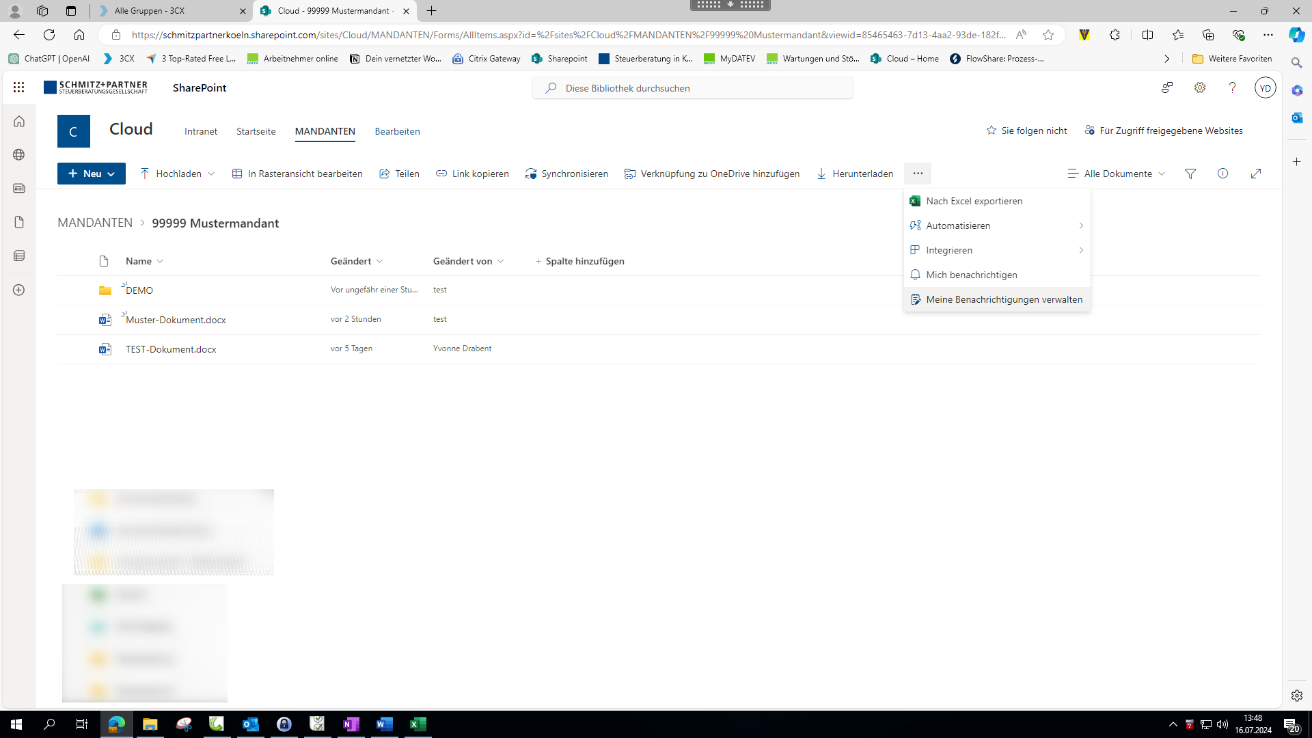Expand the Neu dropdown button

click(x=92, y=174)
